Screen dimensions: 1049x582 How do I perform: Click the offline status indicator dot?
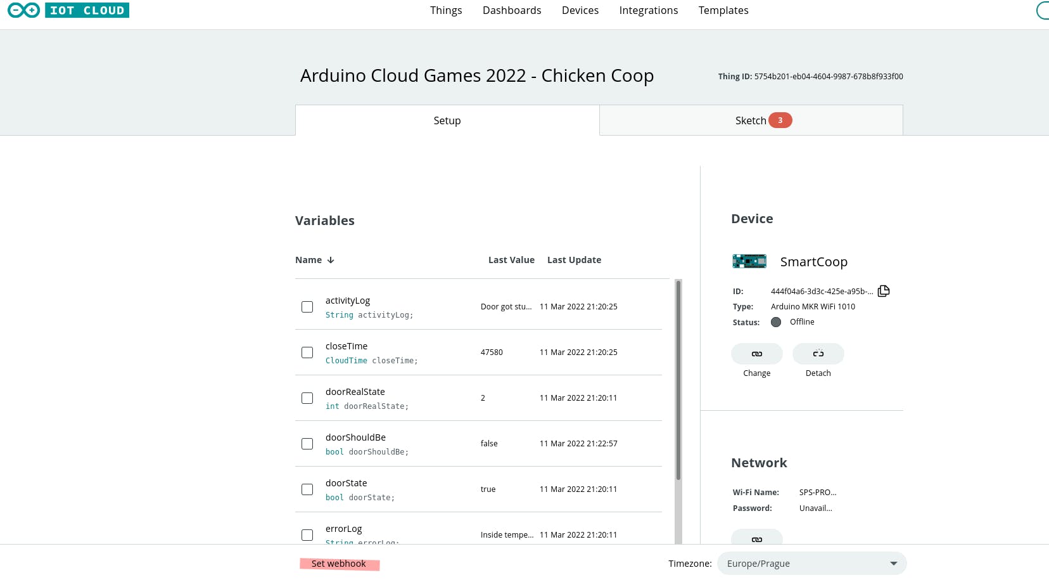(x=776, y=322)
